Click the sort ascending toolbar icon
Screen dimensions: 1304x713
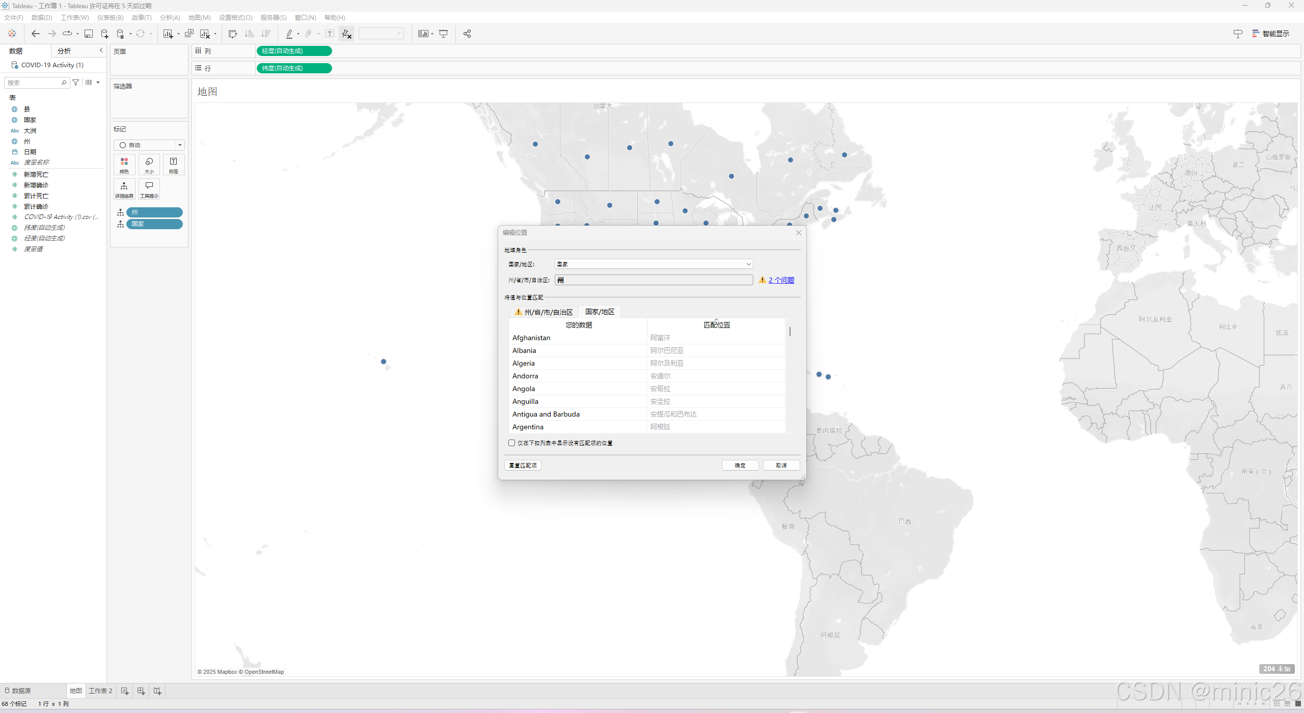click(249, 34)
